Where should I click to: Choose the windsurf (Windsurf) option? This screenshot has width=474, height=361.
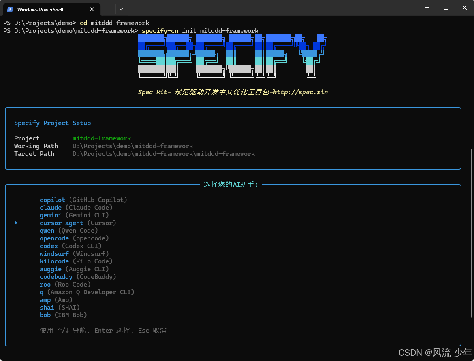click(74, 254)
